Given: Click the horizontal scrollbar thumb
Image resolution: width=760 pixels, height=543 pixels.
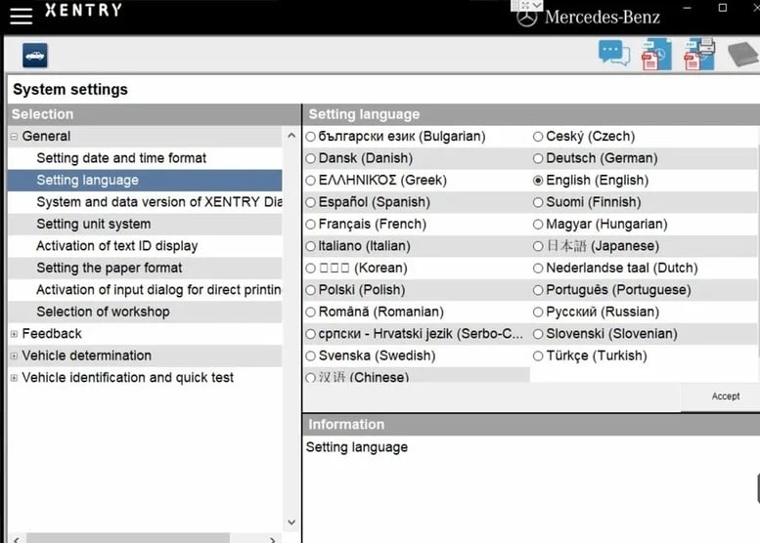Looking at the screenshot, I should coord(128,538).
